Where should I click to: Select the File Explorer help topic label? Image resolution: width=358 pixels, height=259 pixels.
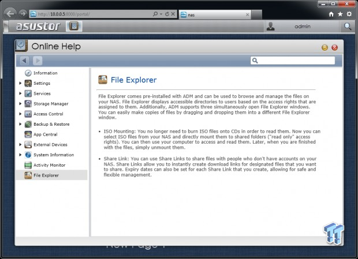coord(46,175)
